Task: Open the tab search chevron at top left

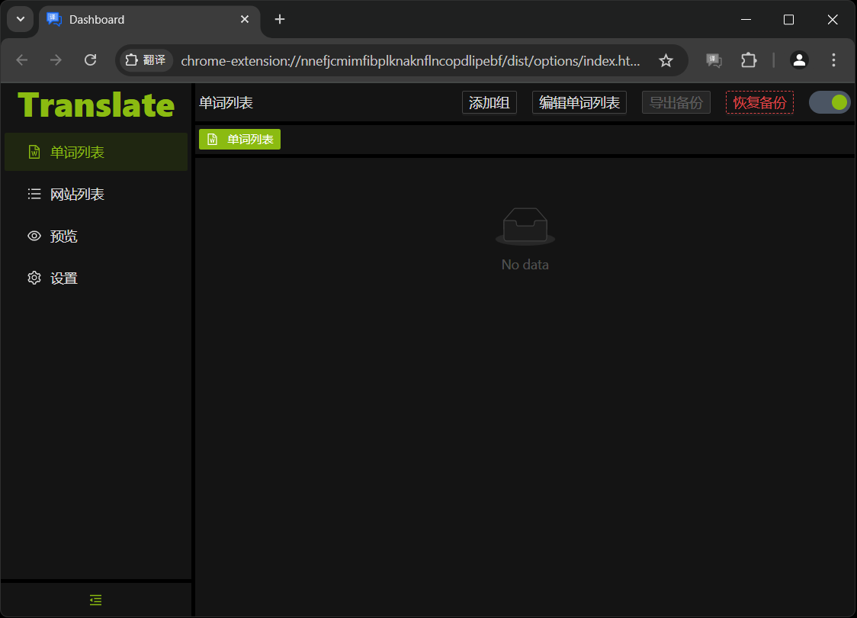Action: tap(20, 19)
